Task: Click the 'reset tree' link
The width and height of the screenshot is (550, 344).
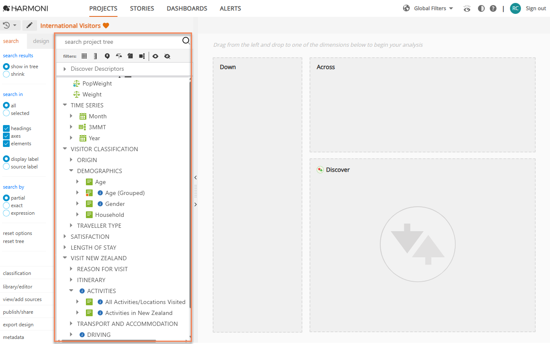Action: [x=13, y=241]
